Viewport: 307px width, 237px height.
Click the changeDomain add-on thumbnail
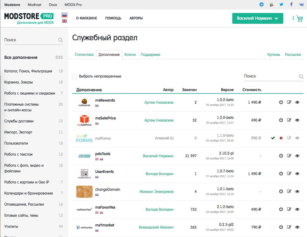(x=84, y=192)
